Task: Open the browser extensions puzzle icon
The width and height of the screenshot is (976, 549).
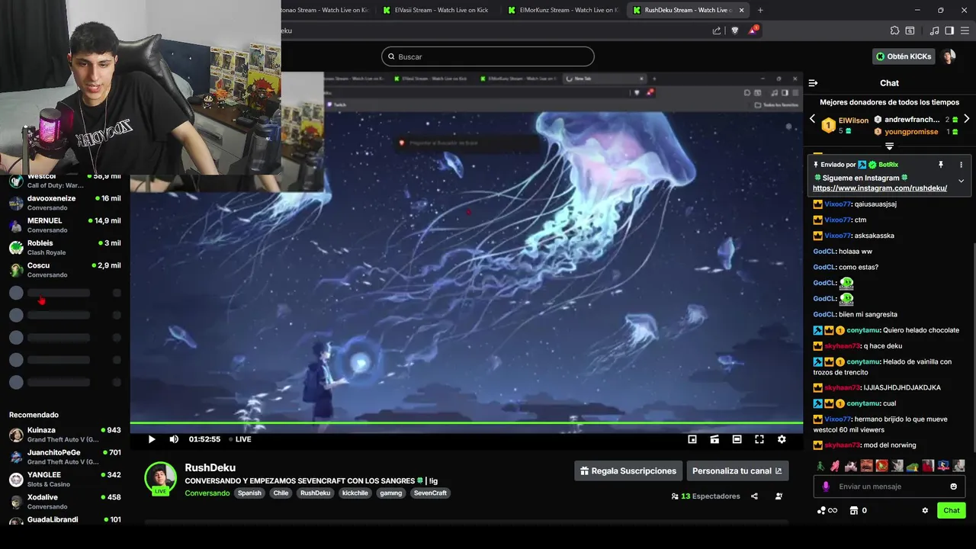Action: coord(894,30)
